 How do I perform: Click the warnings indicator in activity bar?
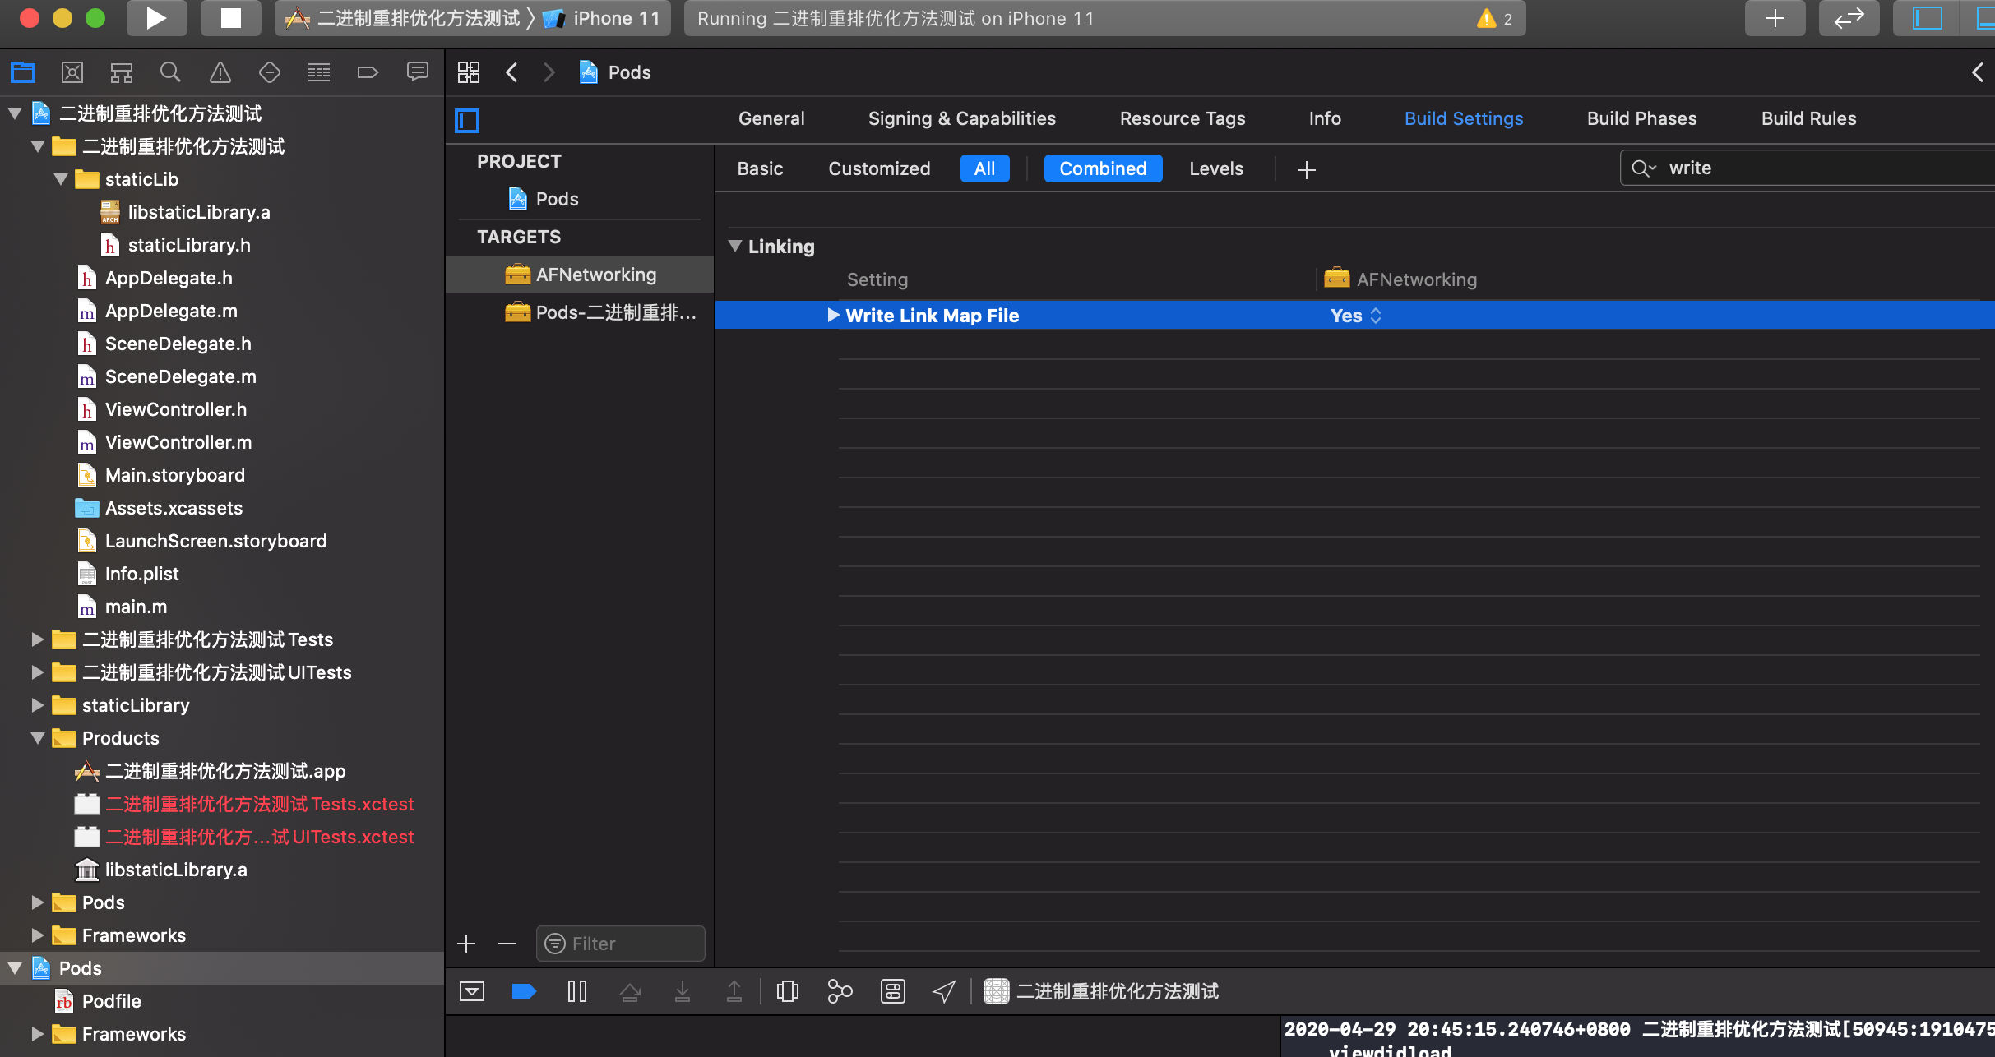pos(1495,18)
